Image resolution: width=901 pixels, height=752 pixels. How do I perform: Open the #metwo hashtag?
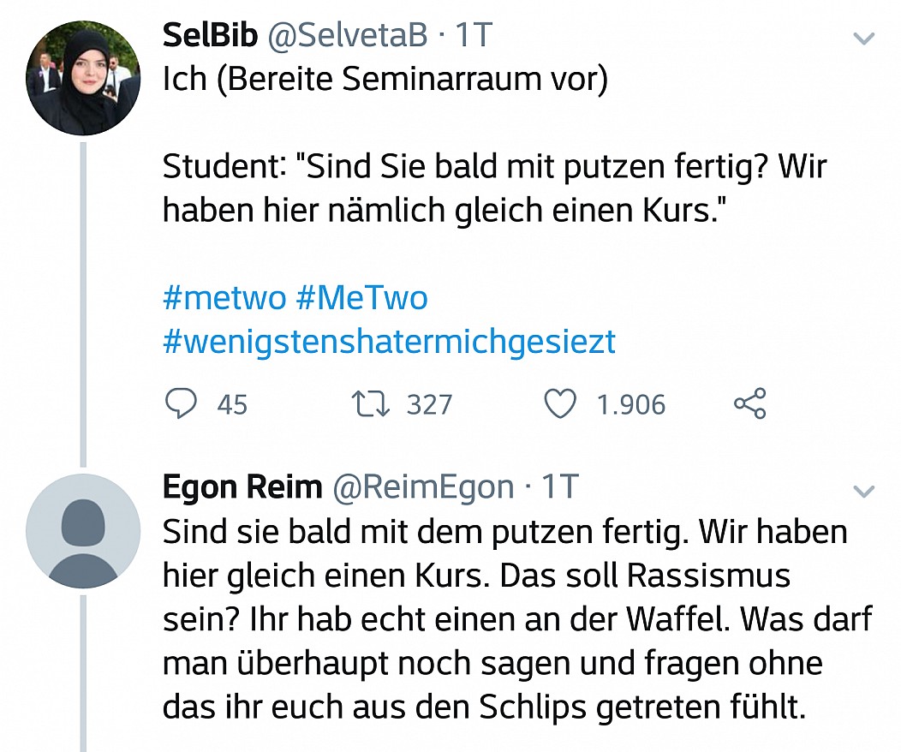pyautogui.click(x=224, y=297)
